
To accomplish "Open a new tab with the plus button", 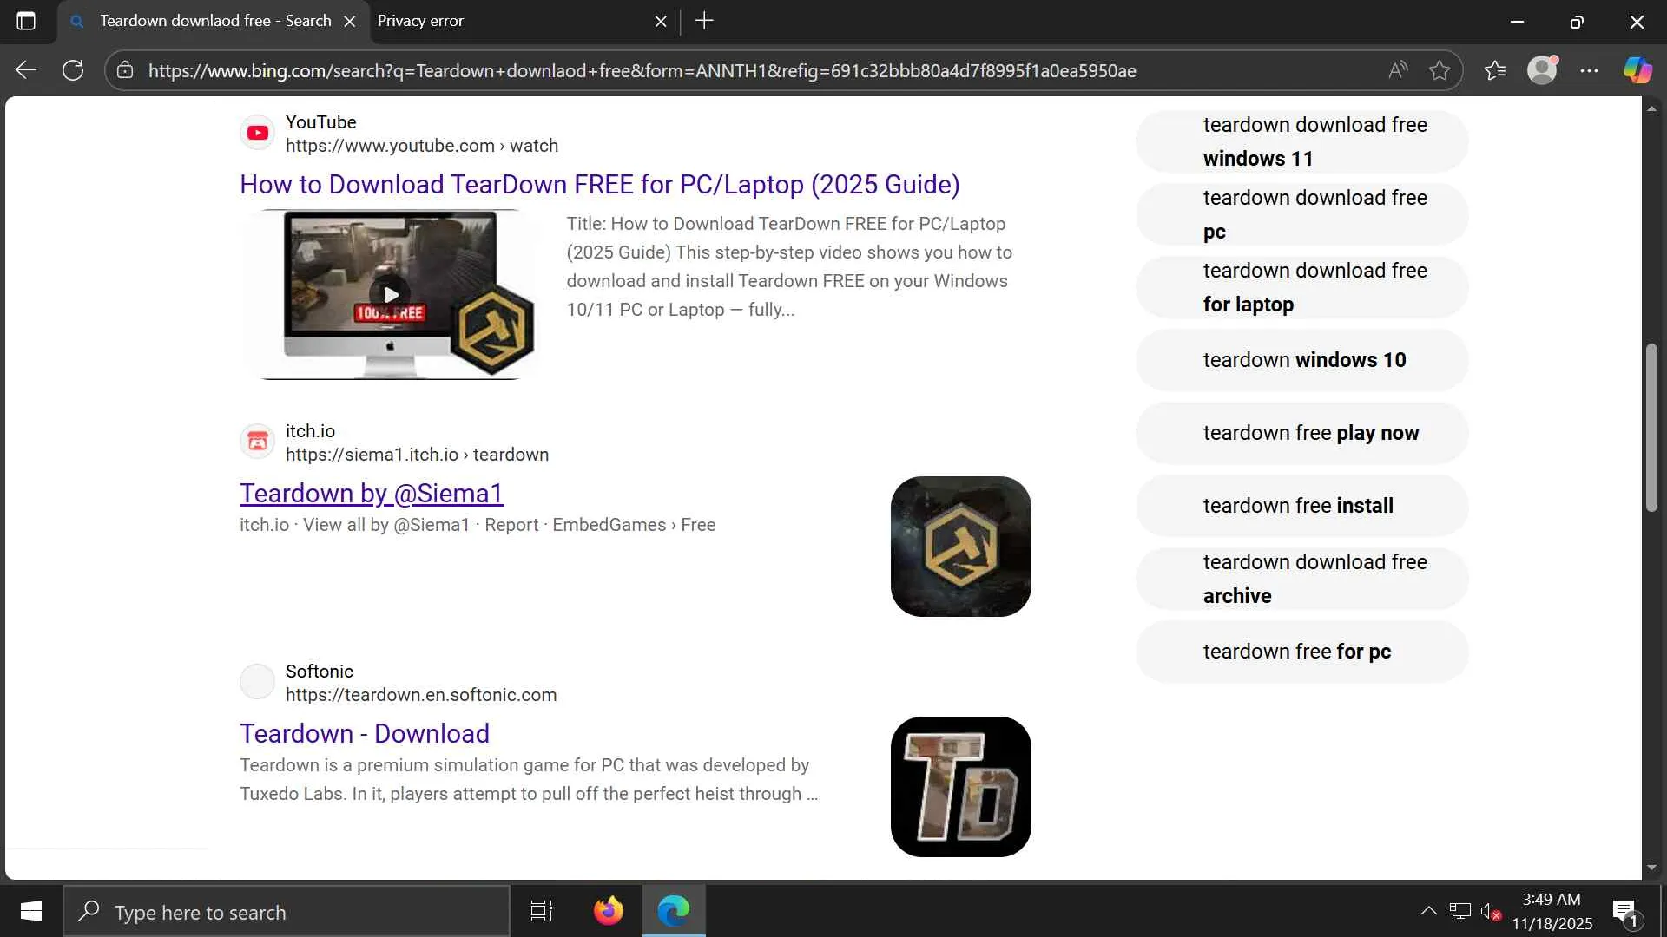I will pyautogui.click(x=704, y=21).
